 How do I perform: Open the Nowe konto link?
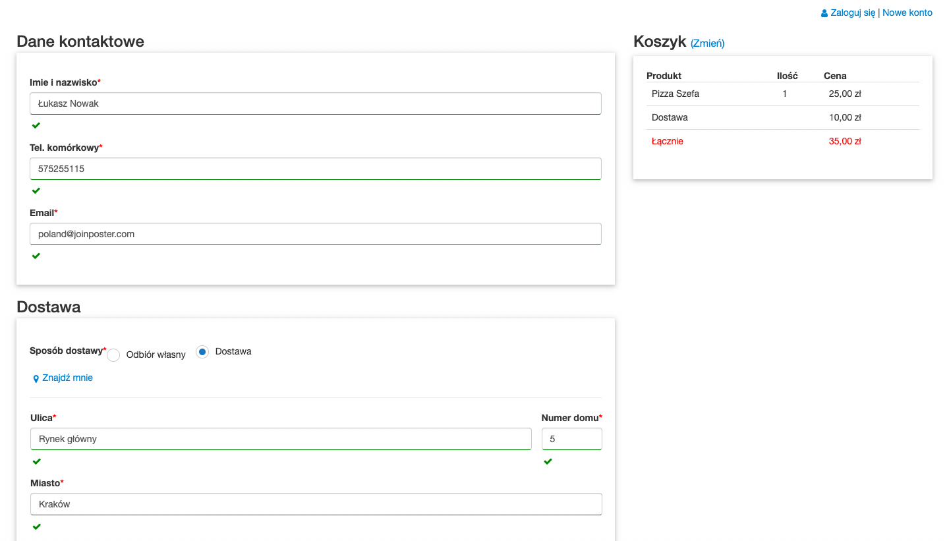[x=907, y=13]
